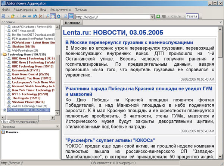Open the address bar URL dropdown
This screenshot has width=224, height=166.
pyautogui.click(x=152, y=17)
